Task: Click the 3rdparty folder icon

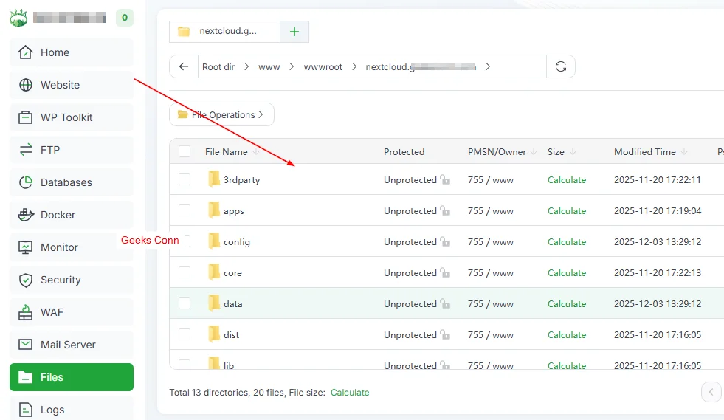Action: click(x=213, y=179)
